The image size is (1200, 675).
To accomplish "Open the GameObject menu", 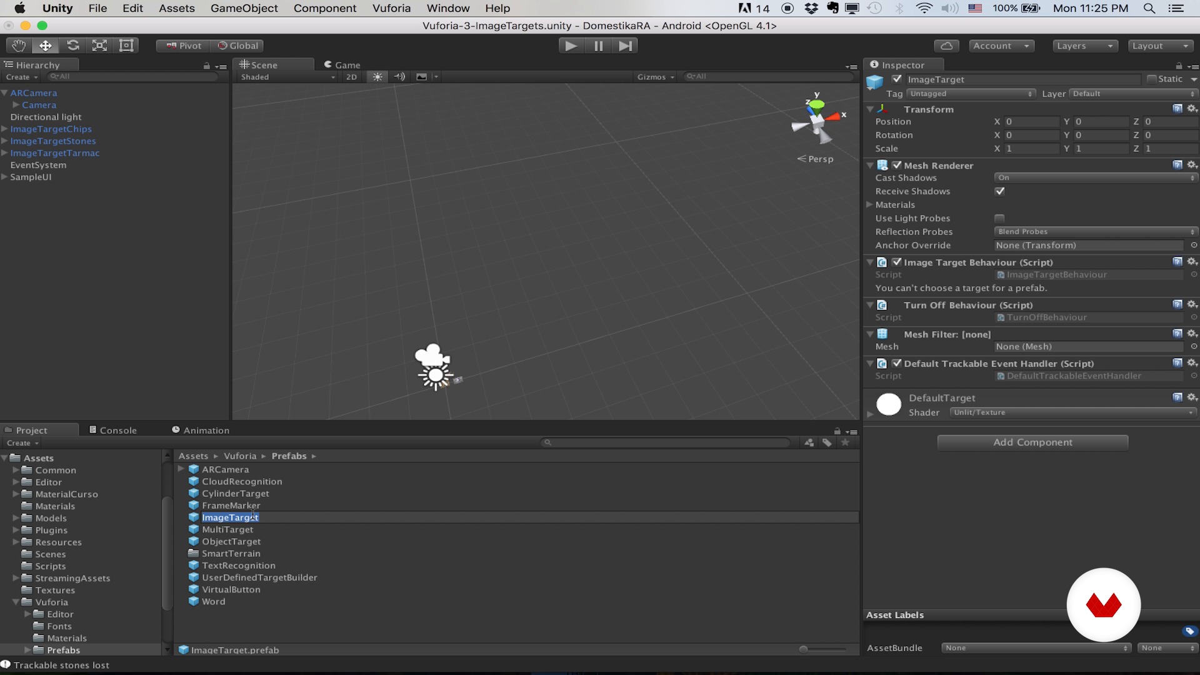I will [x=244, y=8].
